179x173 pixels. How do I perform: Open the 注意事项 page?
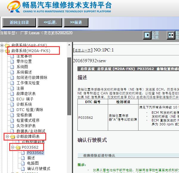click(x=24, y=56)
